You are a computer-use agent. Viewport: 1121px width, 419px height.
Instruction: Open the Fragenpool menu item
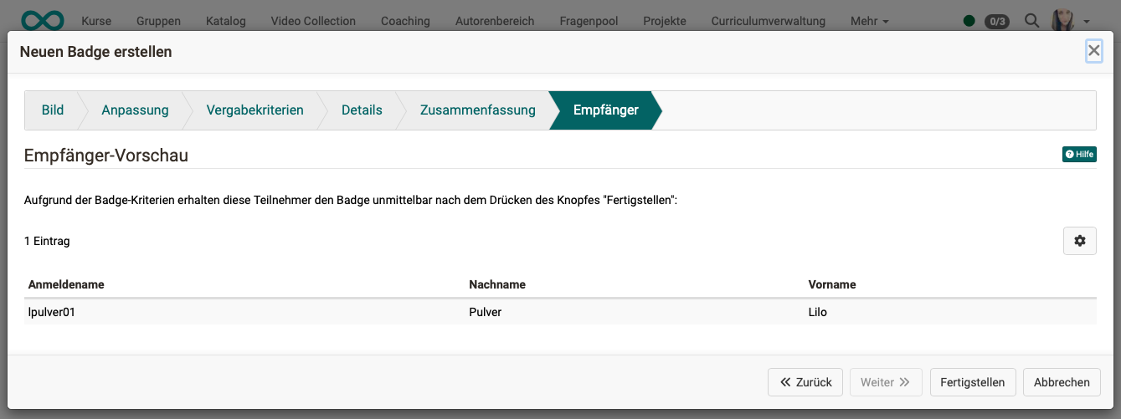(589, 21)
